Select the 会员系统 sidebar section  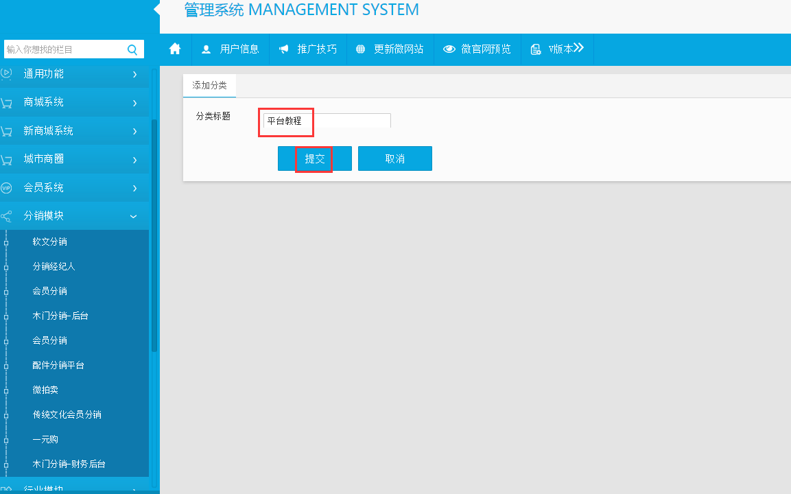[75, 188]
